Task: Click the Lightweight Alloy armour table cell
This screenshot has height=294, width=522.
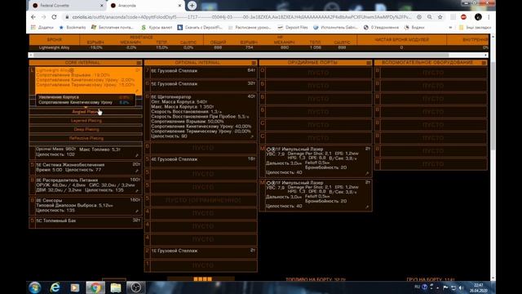Action: (55, 47)
